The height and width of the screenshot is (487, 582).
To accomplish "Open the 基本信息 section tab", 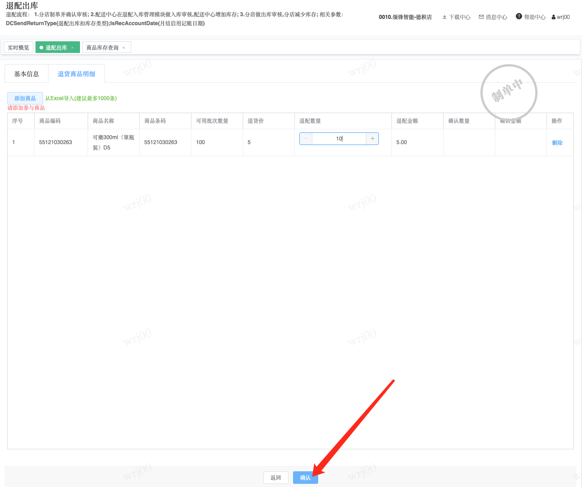I will [x=27, y=74].
